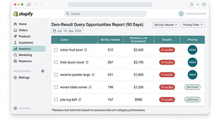Select Analytics in the sidebar
220x120 pixels.
click(29, 49)
